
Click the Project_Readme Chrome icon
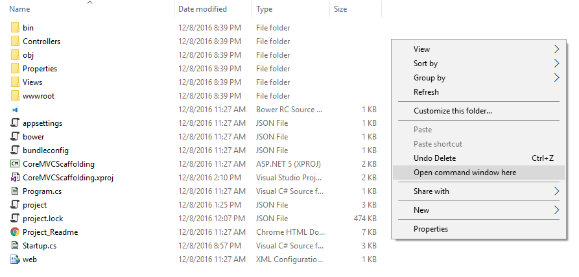pos(15,232)
